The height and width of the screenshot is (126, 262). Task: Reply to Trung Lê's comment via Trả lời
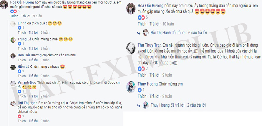(x=33, y=48)
